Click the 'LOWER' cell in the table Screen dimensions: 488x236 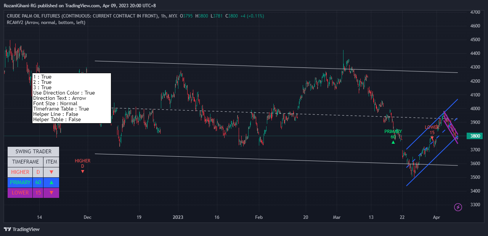pos(20,193)
